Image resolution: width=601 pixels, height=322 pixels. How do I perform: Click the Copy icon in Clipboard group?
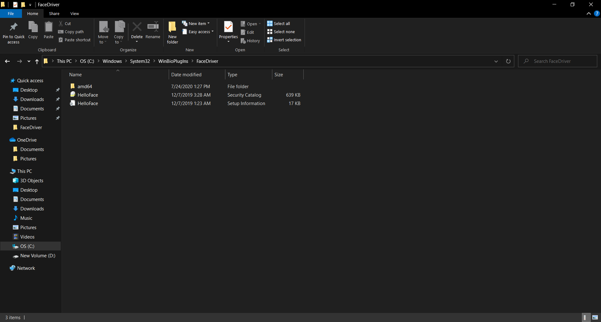tap(33, 27)
